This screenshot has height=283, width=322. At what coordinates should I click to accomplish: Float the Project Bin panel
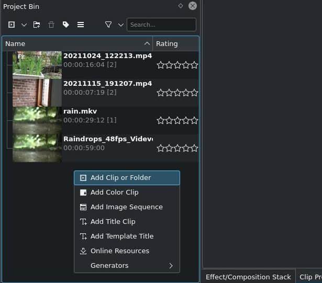coord(181,6)
